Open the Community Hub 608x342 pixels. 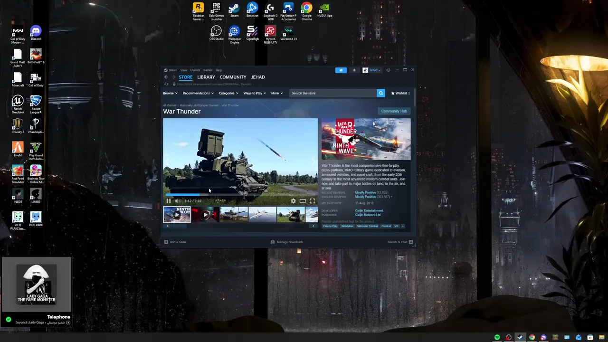pyautogui.click(x=394, y=111)
